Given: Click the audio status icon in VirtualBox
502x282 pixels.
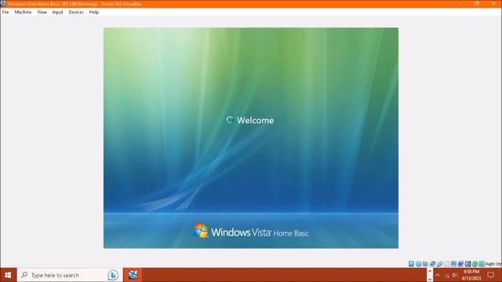Looking at the screenshot, I should tap(425, 264).
